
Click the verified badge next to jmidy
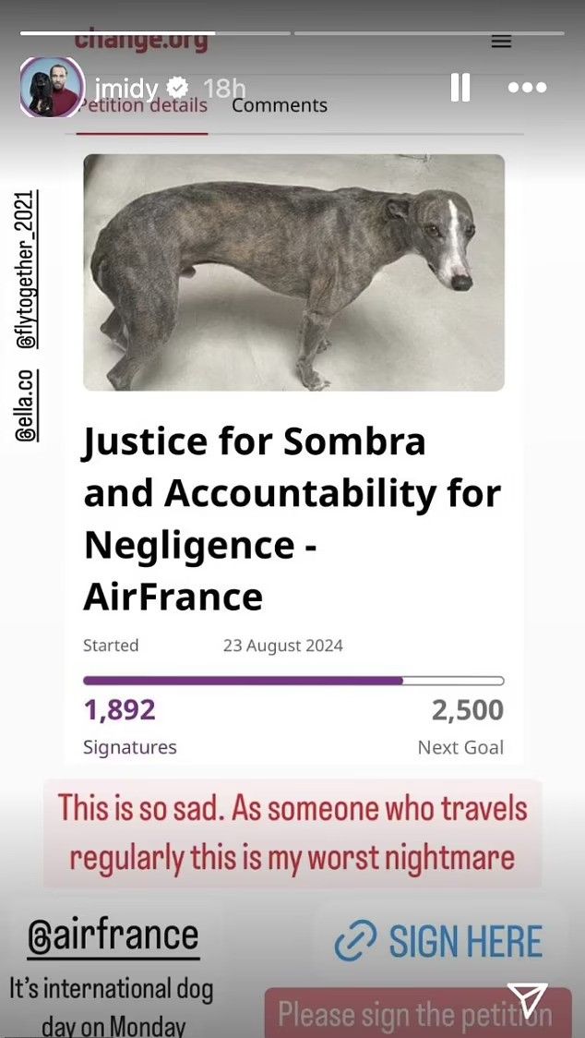178,88
